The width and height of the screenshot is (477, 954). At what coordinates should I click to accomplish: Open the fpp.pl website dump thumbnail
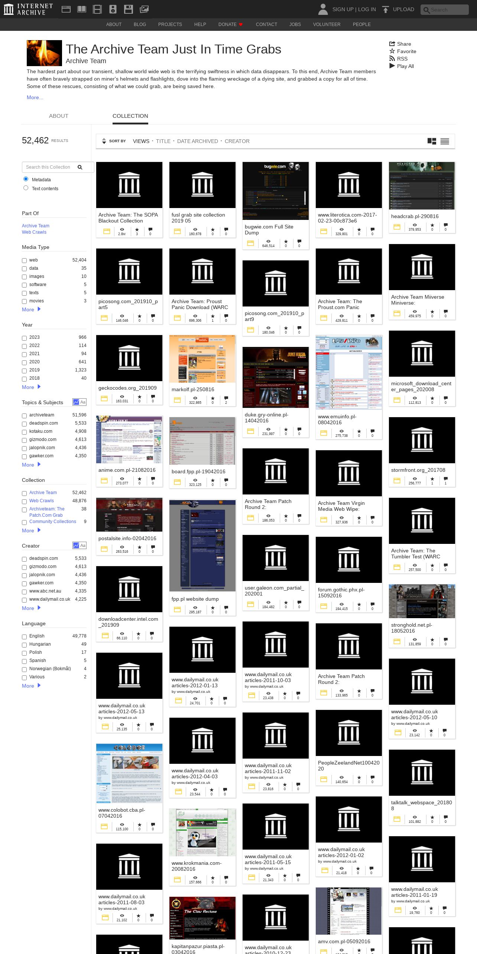[x=202, y=546]
